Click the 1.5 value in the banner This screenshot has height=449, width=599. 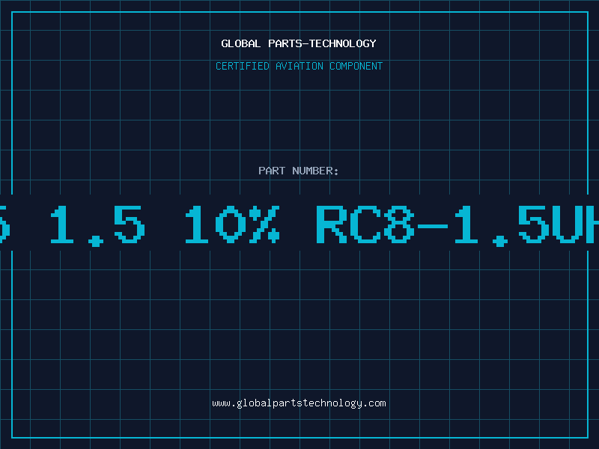[x=98, y=225]
